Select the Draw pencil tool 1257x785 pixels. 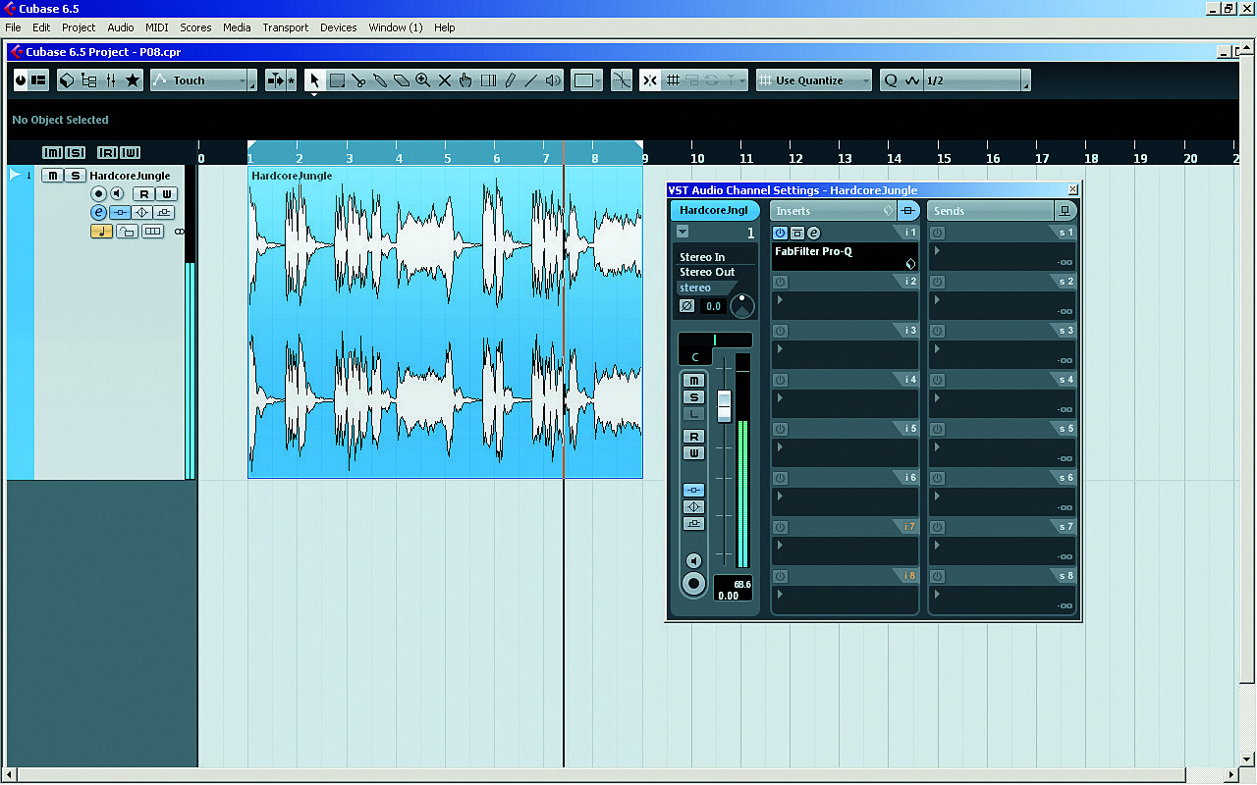510,80
